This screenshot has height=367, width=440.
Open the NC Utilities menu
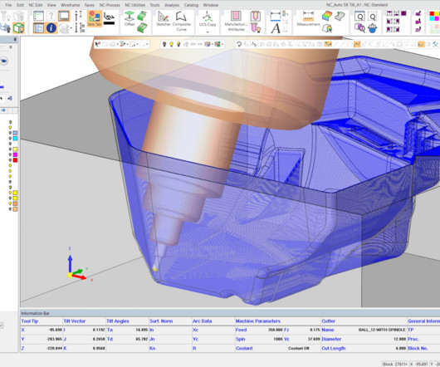tap(135, 5)
